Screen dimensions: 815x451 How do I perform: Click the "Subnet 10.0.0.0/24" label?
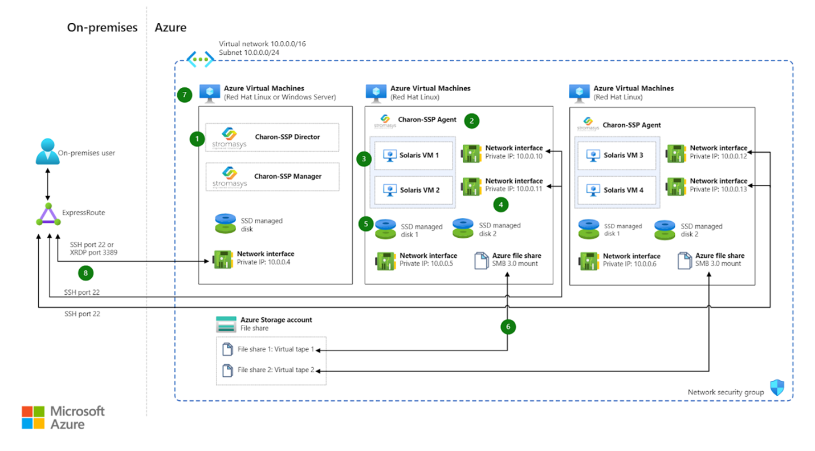pos(249,52)
